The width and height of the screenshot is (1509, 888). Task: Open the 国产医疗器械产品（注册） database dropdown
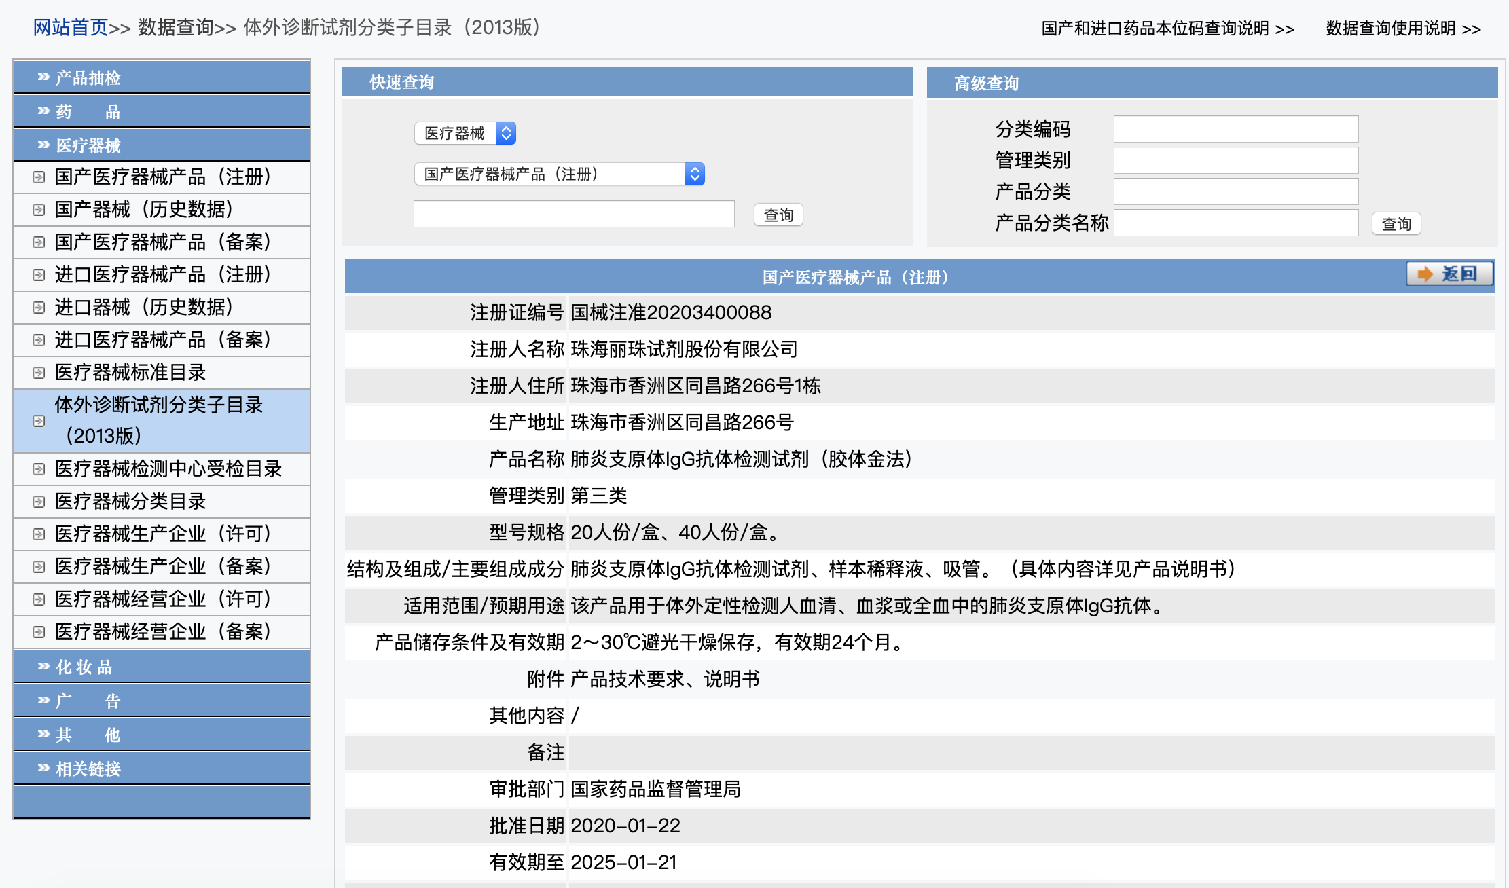click(x=559, y=174)
